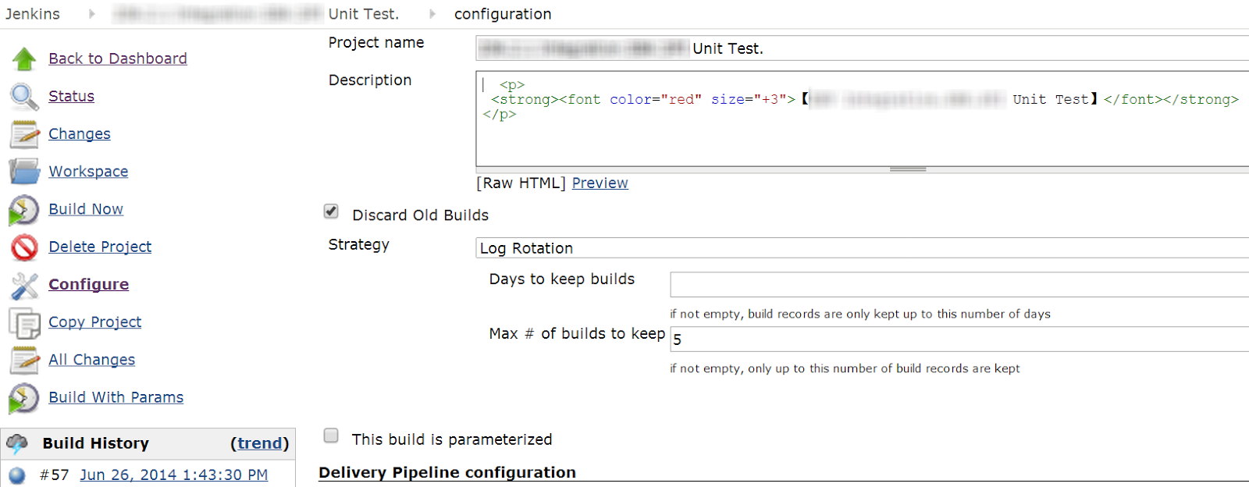Open the All Changes link

click(x=91, y=360)
